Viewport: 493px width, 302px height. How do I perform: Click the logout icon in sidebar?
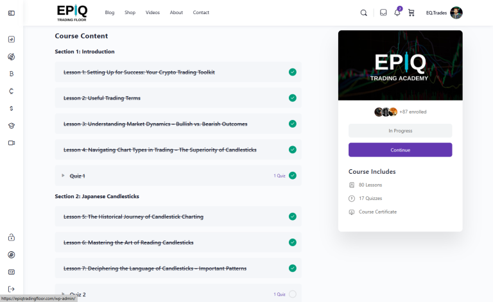[12, 289]
